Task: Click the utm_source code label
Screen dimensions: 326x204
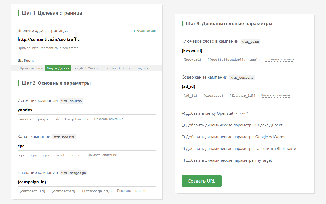Action: pos(72,101)
